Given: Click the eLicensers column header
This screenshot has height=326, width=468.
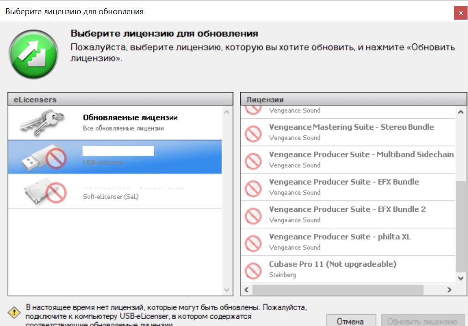Looking at the screenshot, I should click(120, 100).
